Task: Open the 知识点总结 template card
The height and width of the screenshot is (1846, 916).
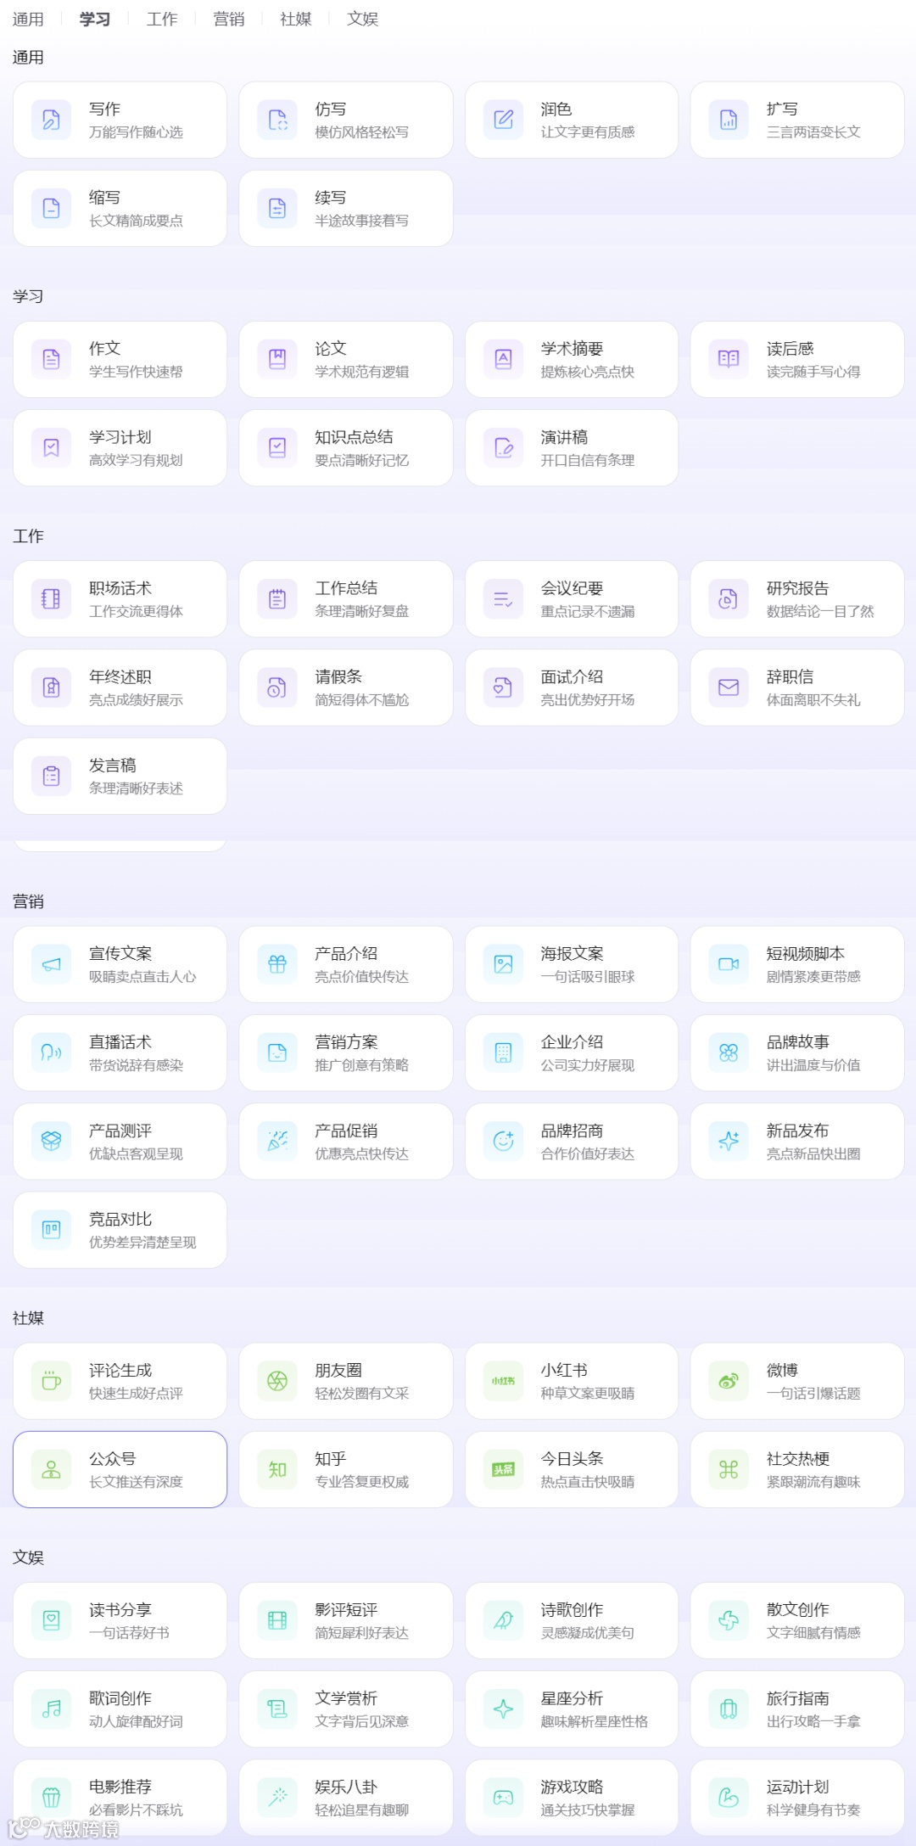Action: (346, 447)
